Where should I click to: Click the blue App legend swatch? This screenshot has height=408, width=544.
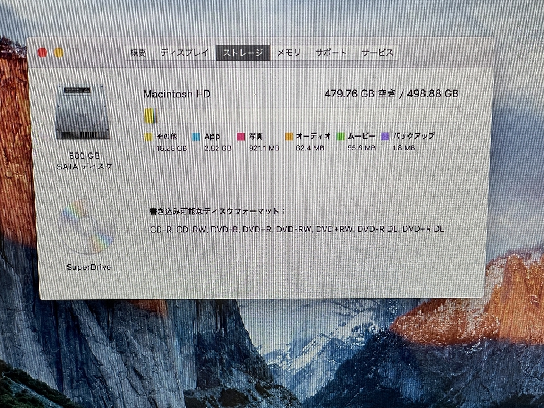(x=196, y=137)
